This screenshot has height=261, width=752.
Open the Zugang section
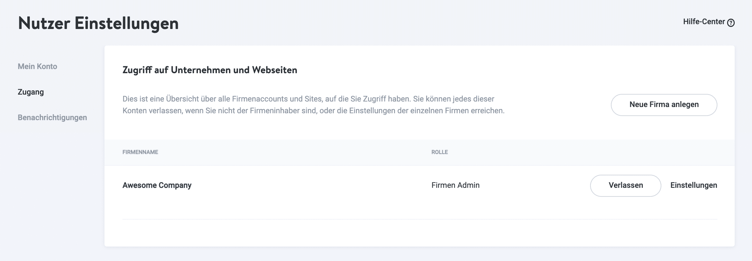pos(30,92)
